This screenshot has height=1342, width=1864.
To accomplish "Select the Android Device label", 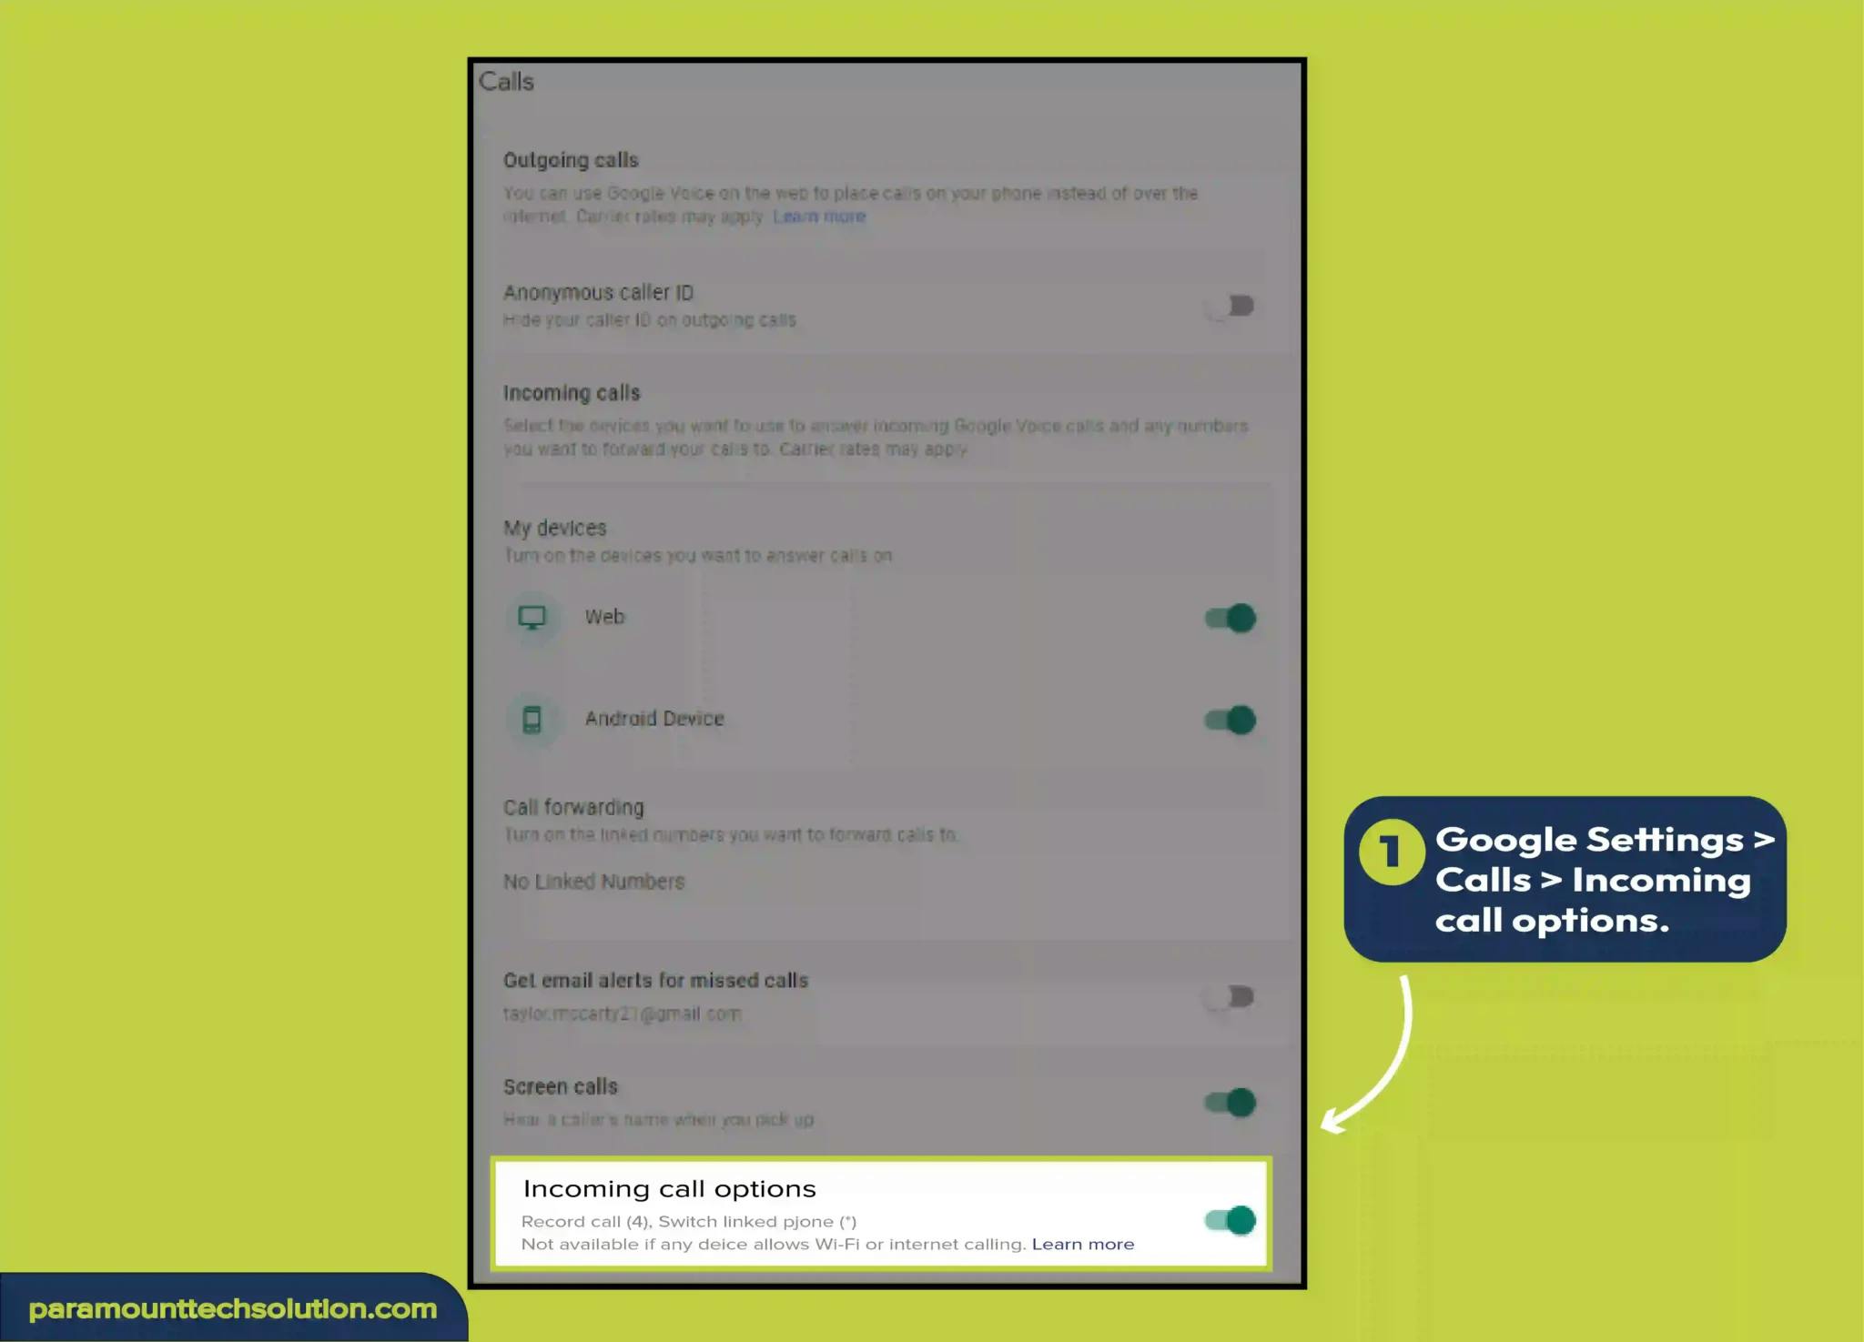I will pos(654,719).
